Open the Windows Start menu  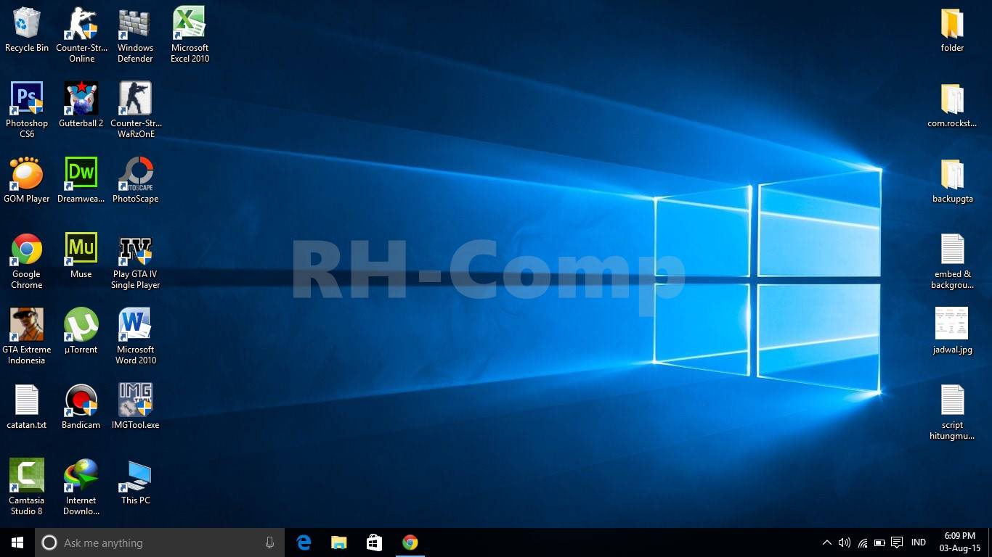[17, 542]
